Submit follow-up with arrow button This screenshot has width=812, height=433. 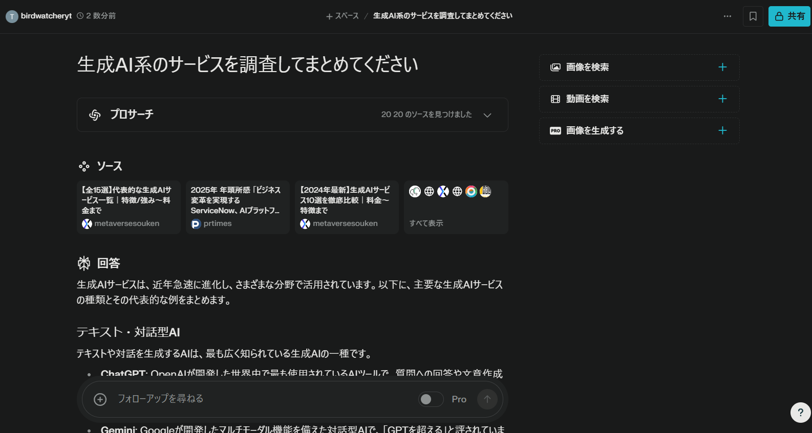tap(487, 399)
